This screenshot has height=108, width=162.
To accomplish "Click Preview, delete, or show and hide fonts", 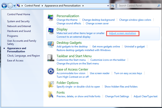I will click(79, 96).
